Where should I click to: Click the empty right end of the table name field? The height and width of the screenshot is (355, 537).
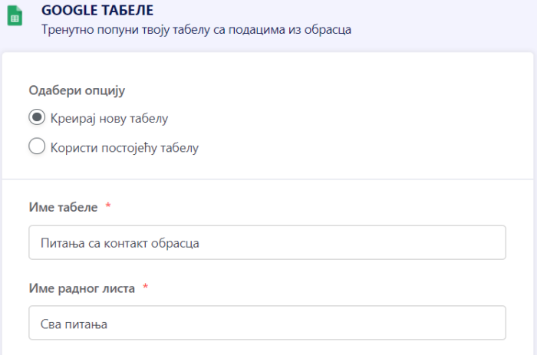point(460,242)
